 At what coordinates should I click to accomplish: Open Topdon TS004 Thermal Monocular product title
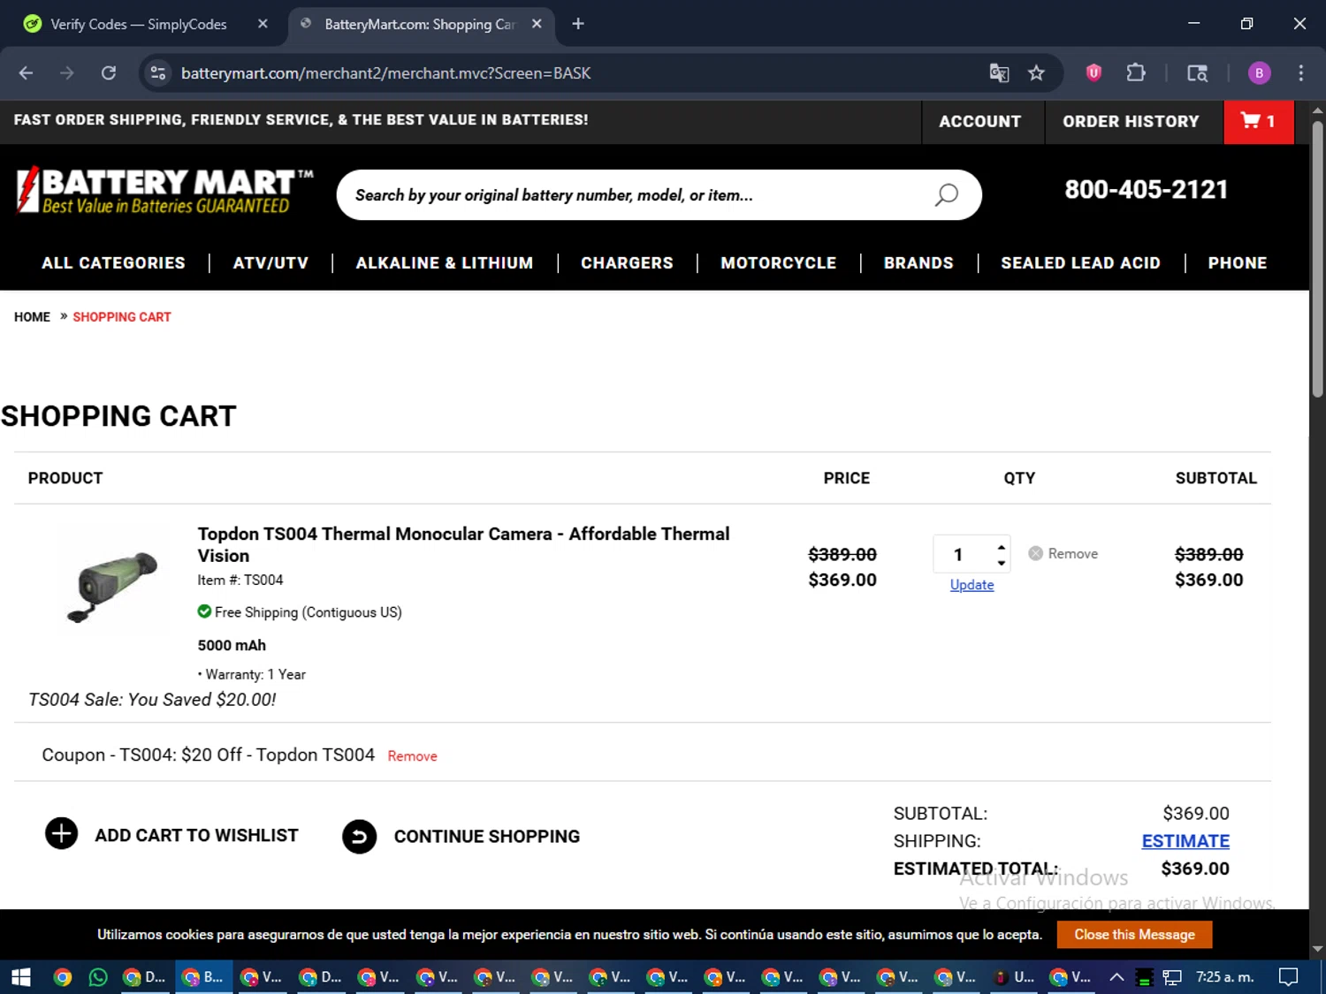coord(463,544)
